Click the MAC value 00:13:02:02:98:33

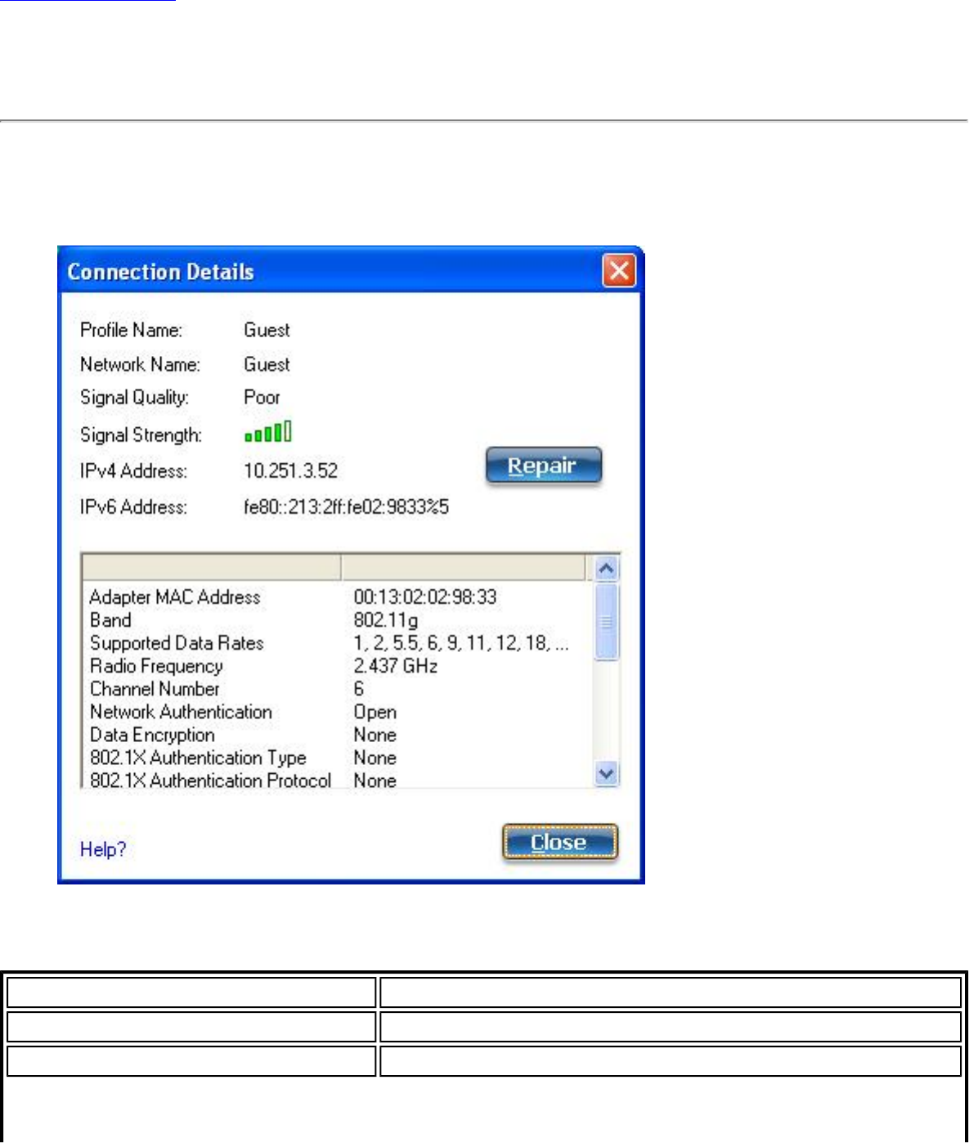(x=425, y=596)
